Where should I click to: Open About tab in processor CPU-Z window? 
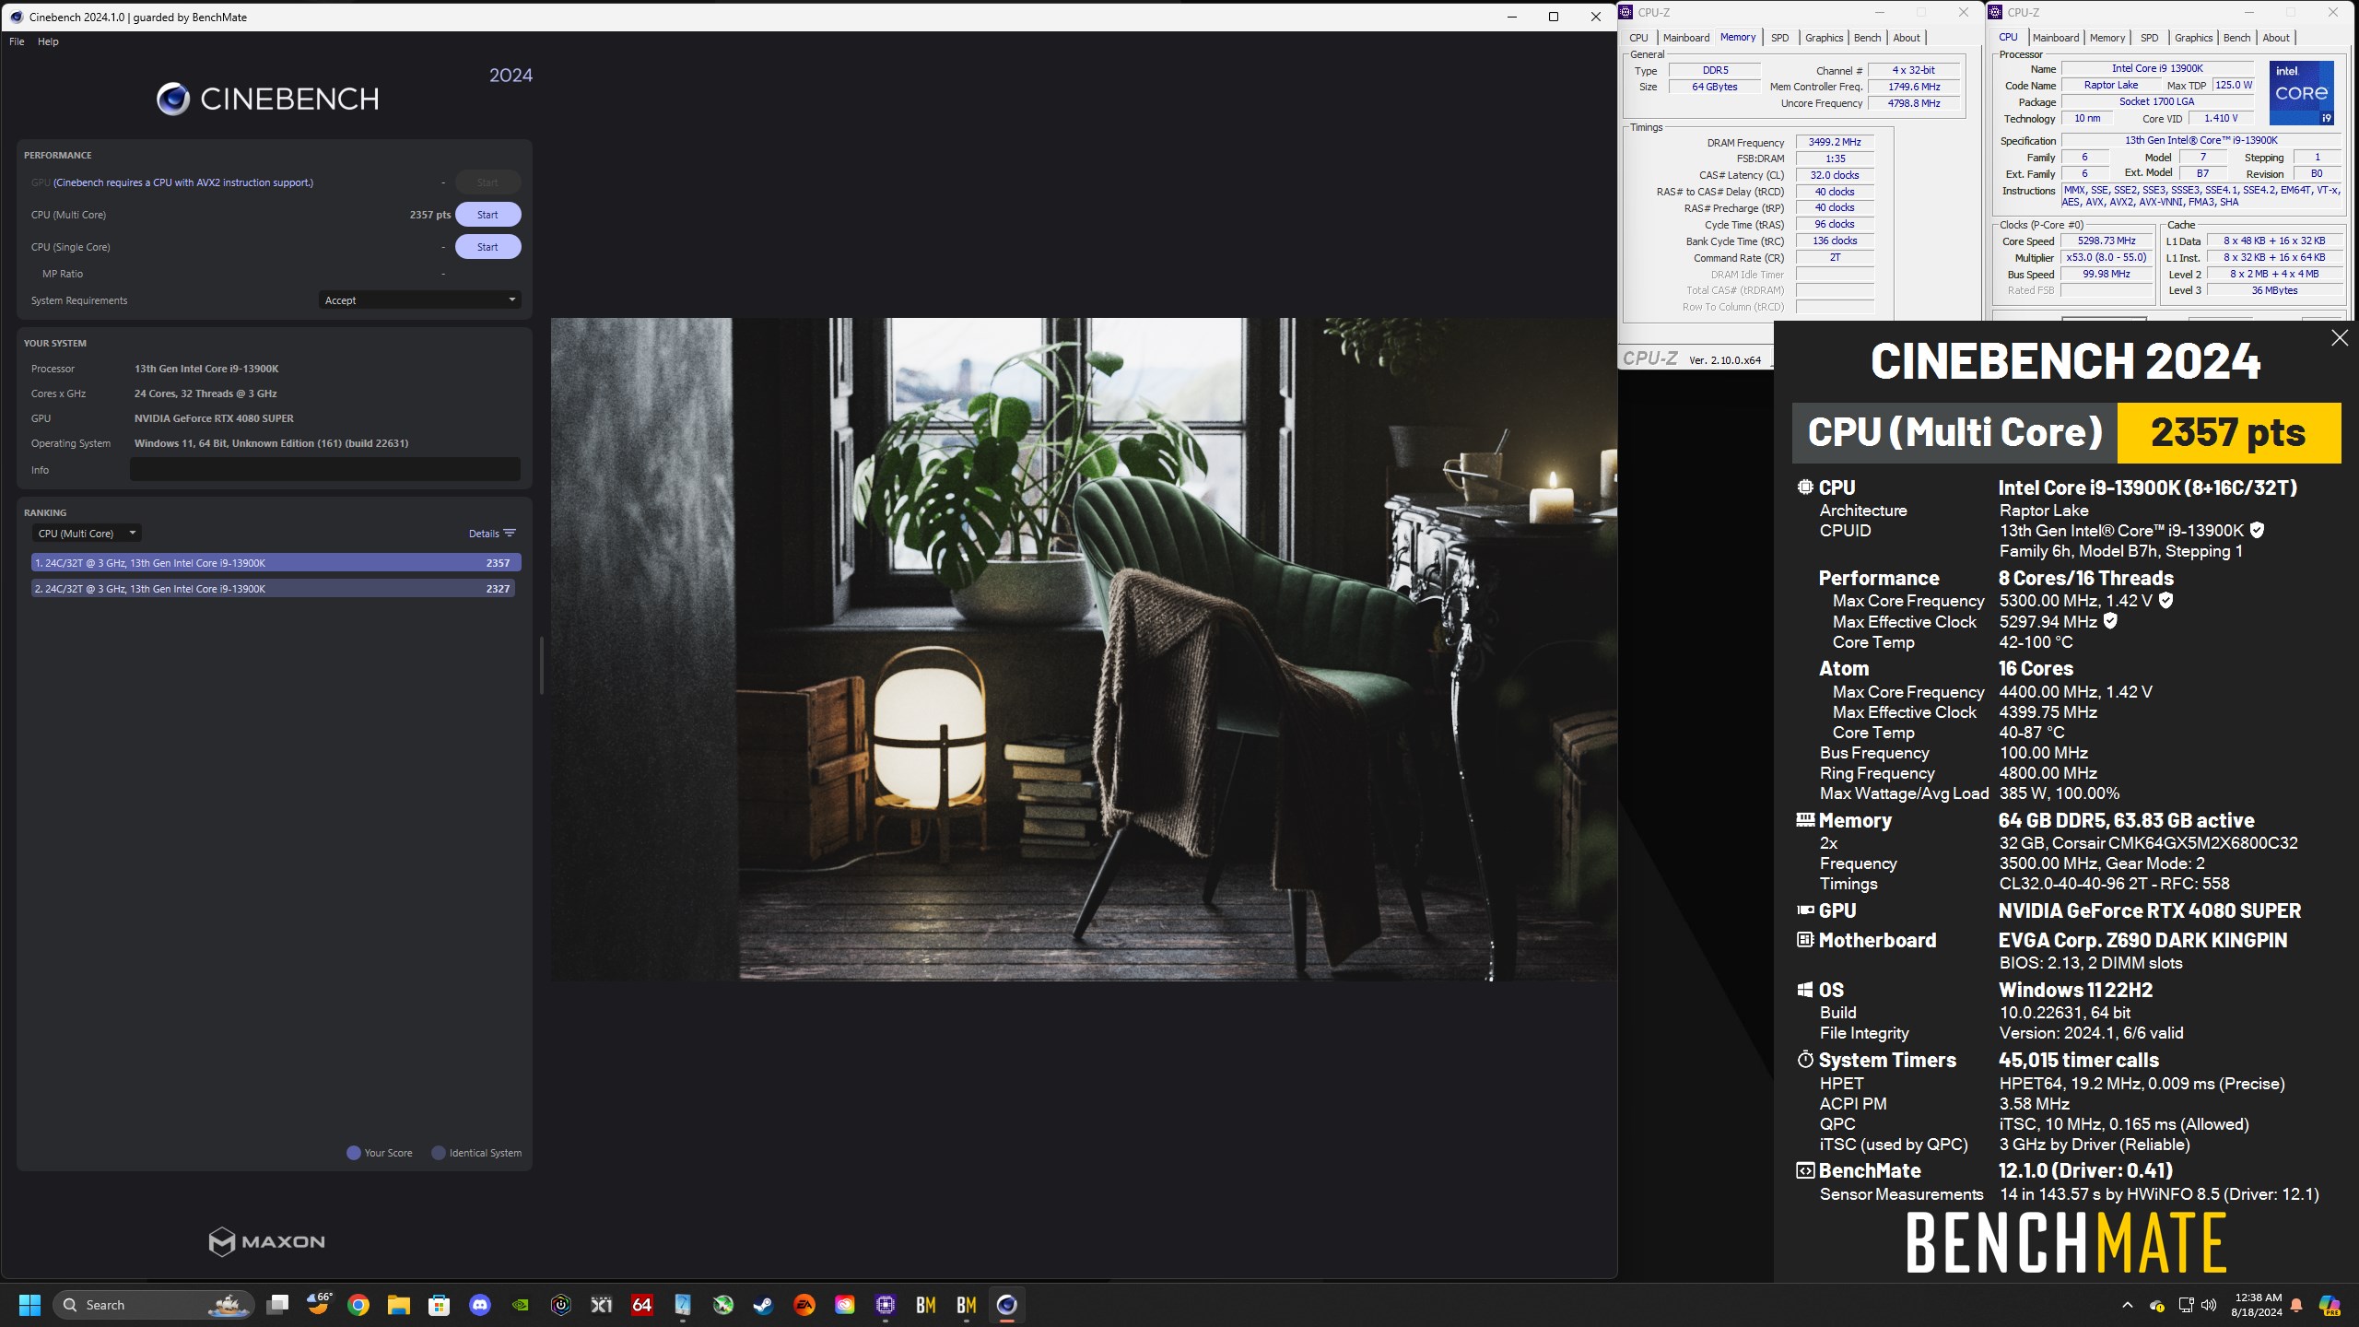tap(2276, 38)
